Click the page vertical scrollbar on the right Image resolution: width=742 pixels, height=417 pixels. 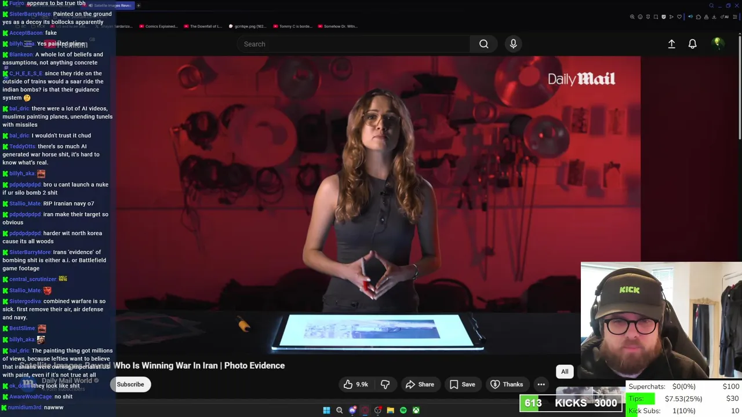[x=740, y=87]
